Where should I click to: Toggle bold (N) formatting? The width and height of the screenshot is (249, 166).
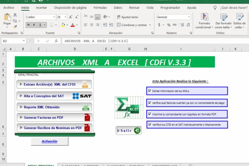coord(28,25)
